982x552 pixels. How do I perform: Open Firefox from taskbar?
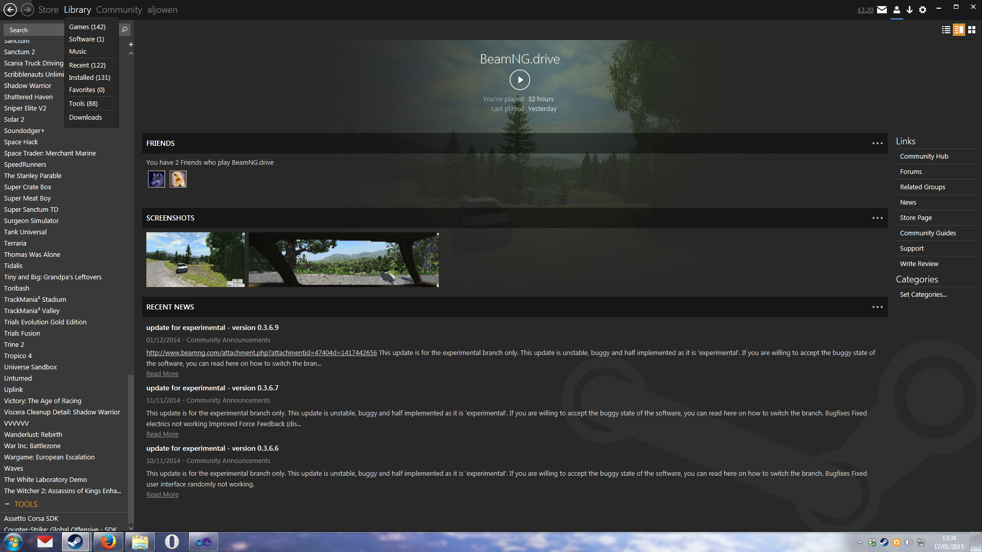pos(108,542)
